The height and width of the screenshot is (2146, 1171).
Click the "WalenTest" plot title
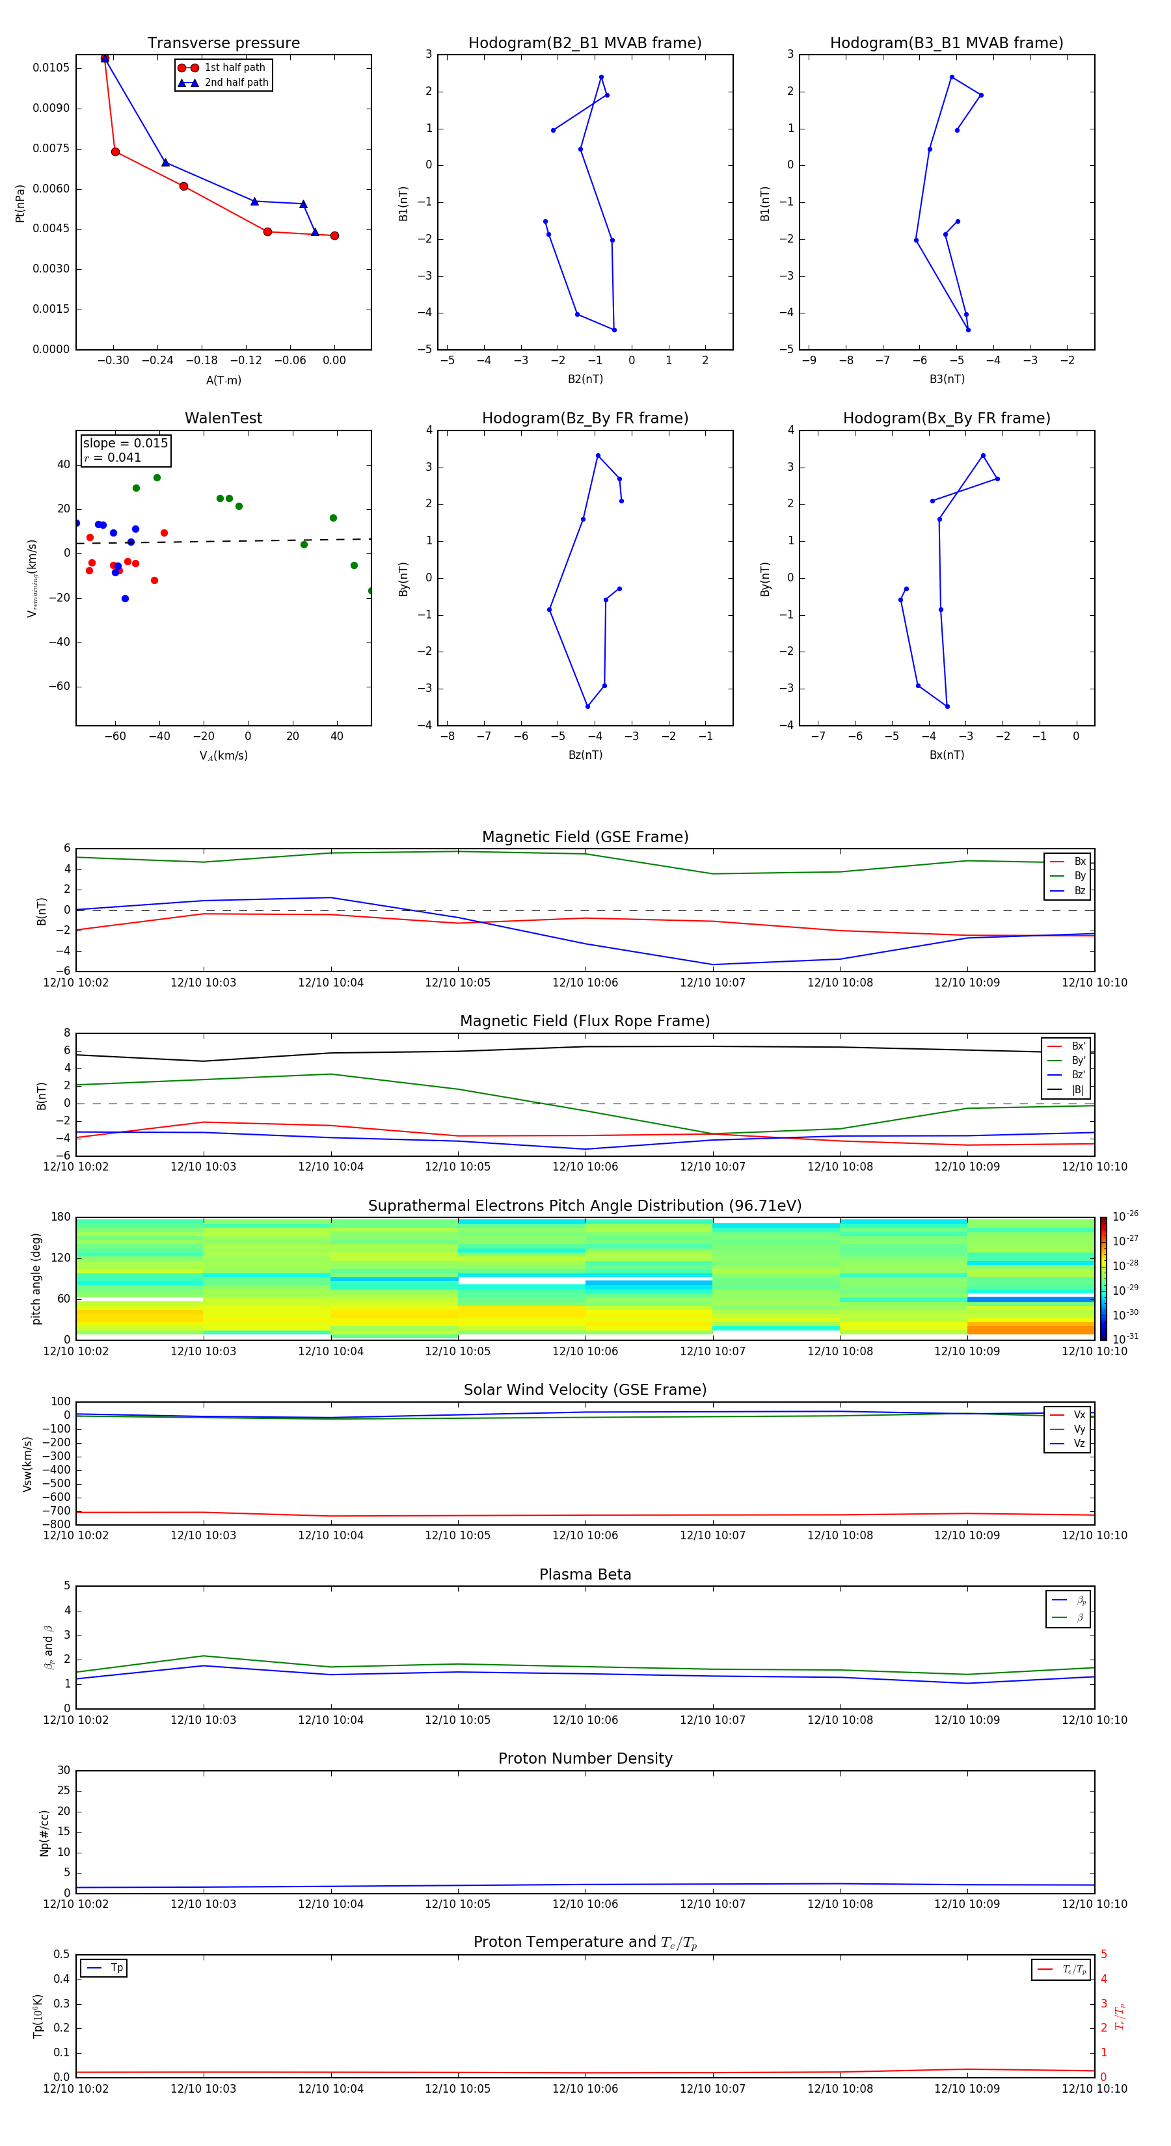(223, 418)
